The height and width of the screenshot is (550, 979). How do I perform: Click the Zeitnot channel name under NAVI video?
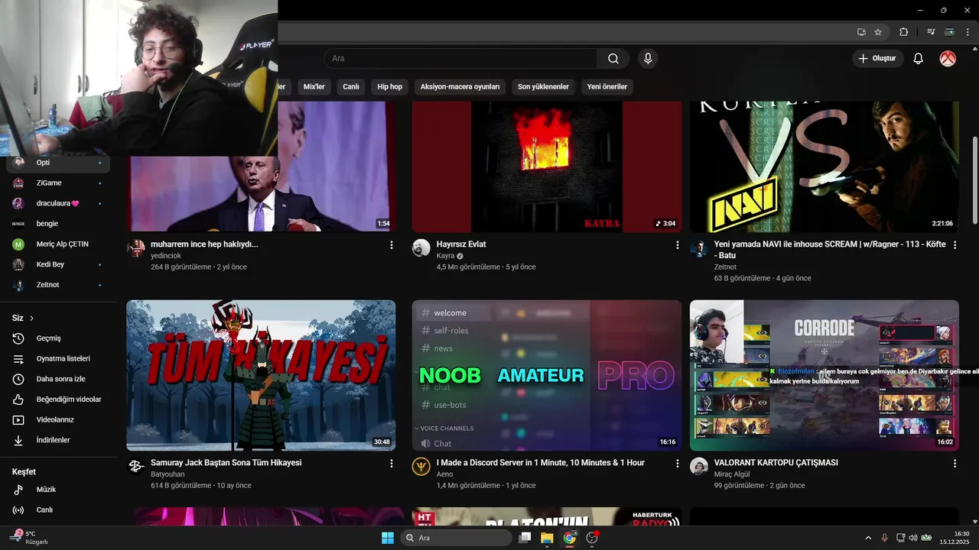(725, 267)
